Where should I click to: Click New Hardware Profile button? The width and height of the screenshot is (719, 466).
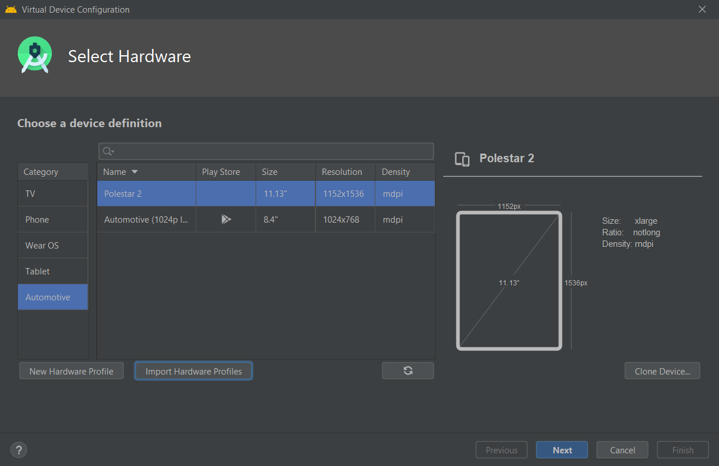[71, 371]
